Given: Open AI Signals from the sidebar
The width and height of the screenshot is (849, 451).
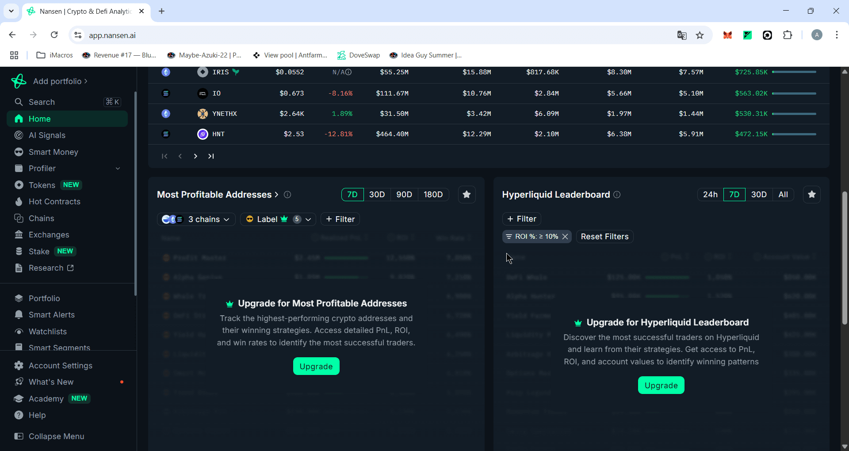Looking at the screenshot, I should pos(67,135).
